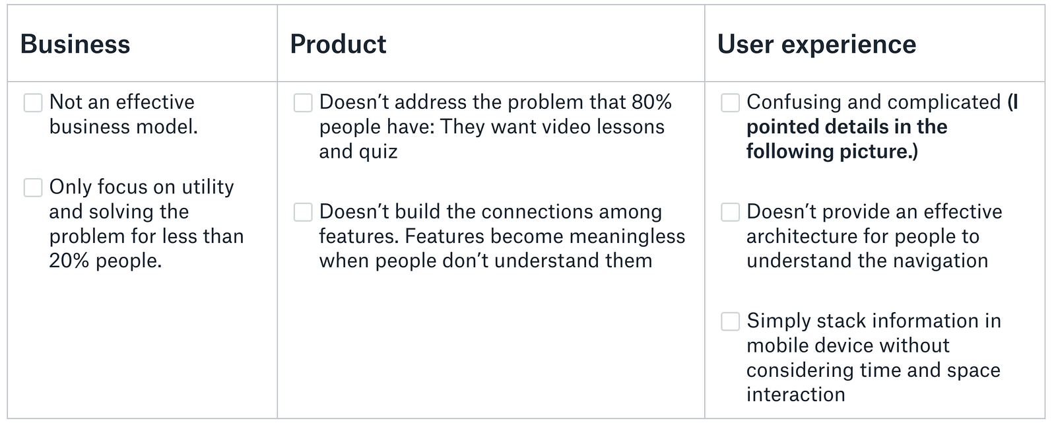This screenshot has height=429, width=1056.
Task: Click the 'User experience' column header
Action: (816, 44)
